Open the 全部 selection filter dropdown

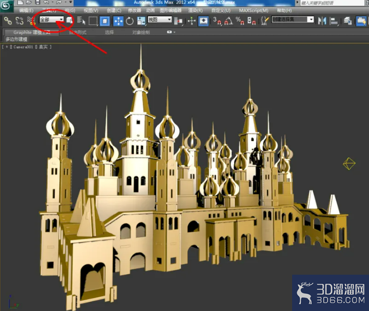tap(51, 19)
